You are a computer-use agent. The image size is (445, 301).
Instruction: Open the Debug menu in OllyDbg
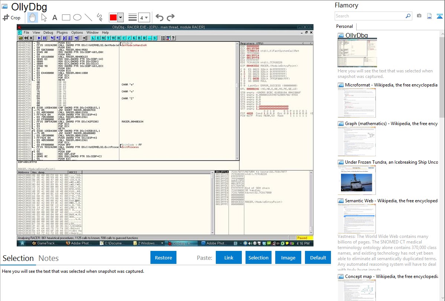point(48,33)
